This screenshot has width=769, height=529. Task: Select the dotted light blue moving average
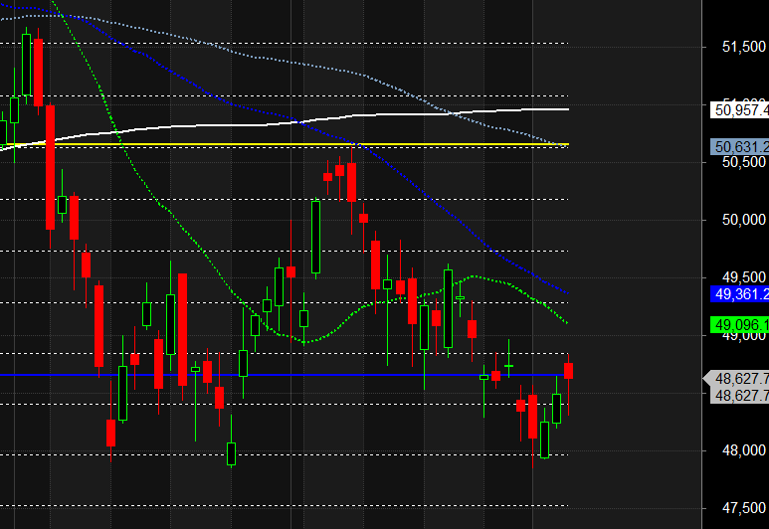point(294,64)
